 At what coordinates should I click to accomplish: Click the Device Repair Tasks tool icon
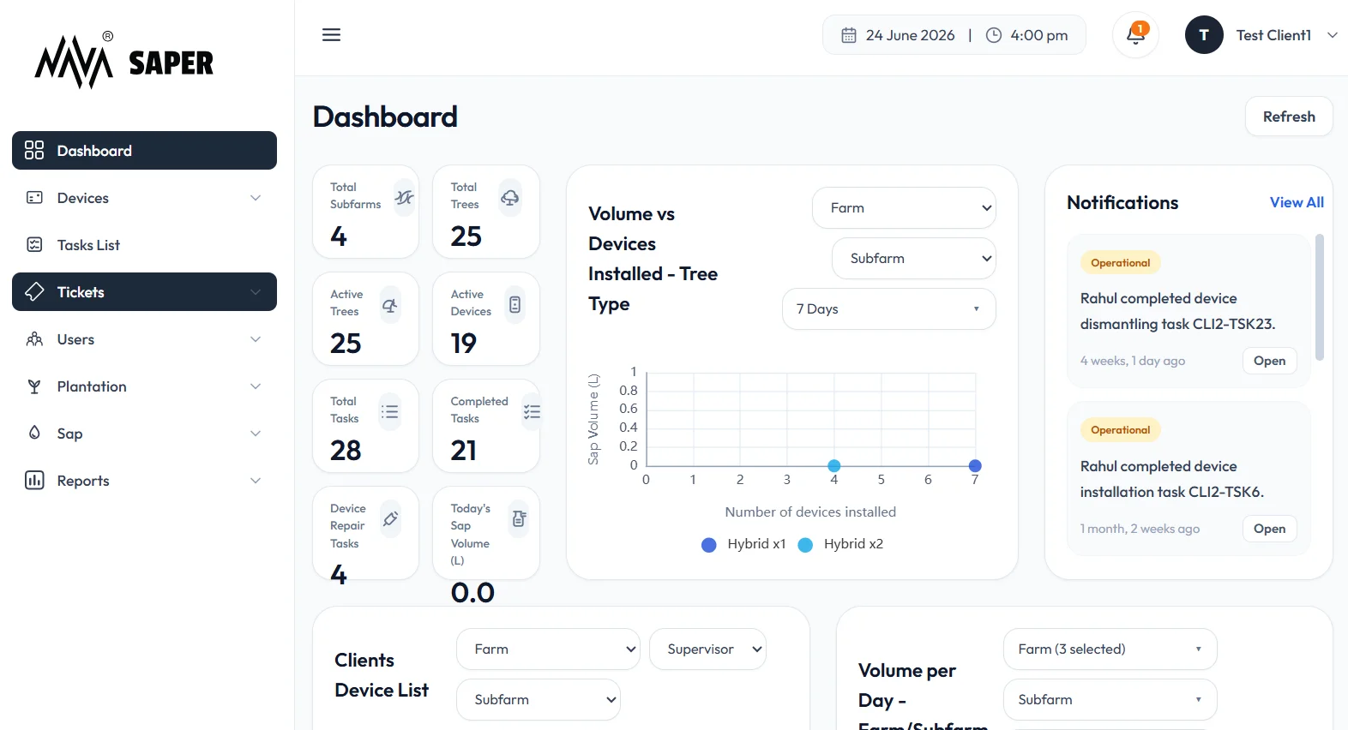click(390, 519)
